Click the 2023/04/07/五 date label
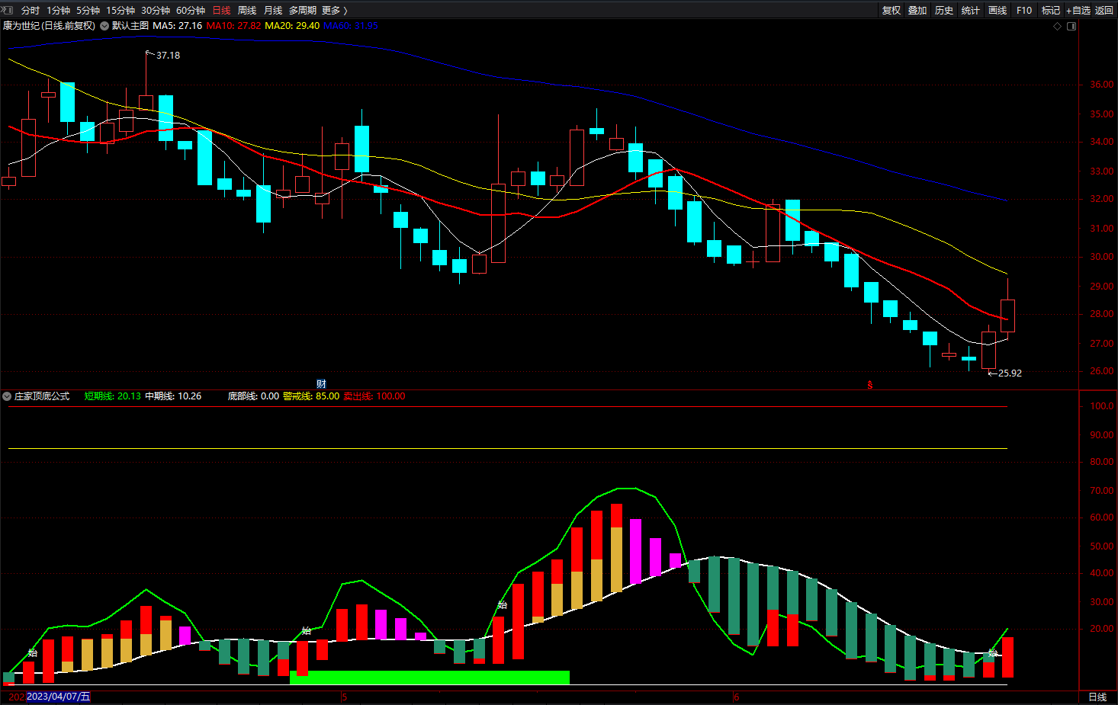The image size is (1118, 705). pyautogui.click(x=58, y=697)
